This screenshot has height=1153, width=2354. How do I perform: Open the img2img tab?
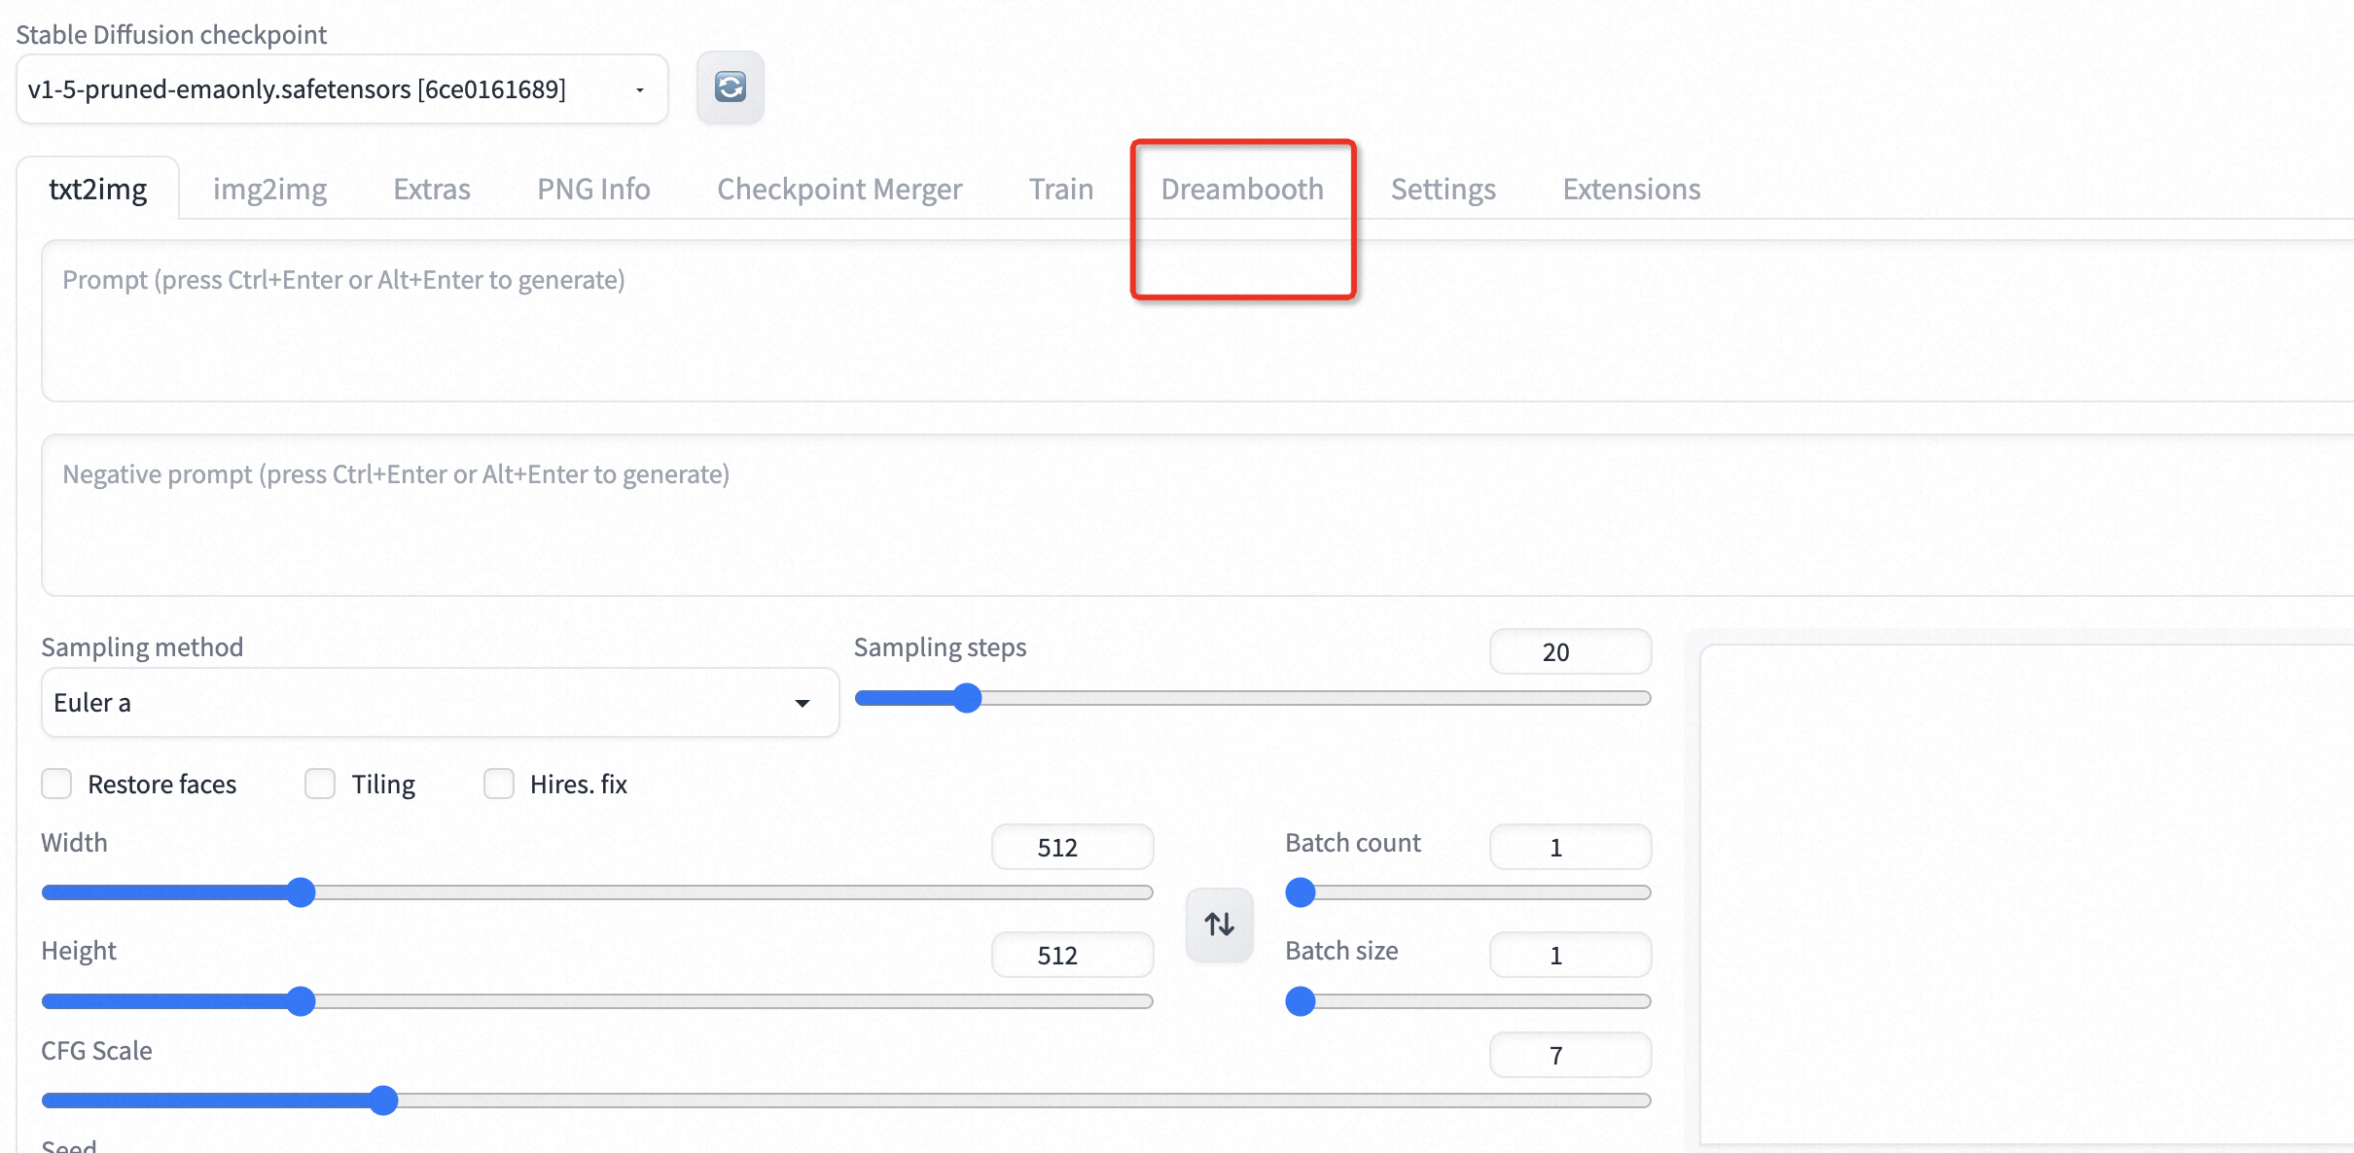click(x=269, y=189)
